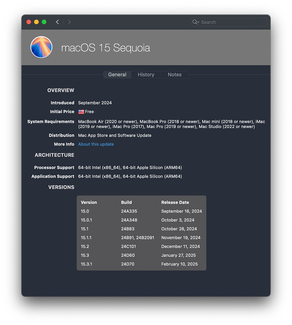Close the window with red button
Viewport: 292px width, 325px height.
pyautogui.click(x=29, y=22)
